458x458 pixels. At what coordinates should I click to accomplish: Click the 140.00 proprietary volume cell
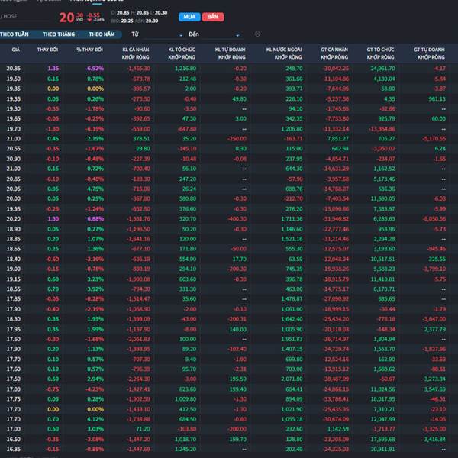[237, 330]
